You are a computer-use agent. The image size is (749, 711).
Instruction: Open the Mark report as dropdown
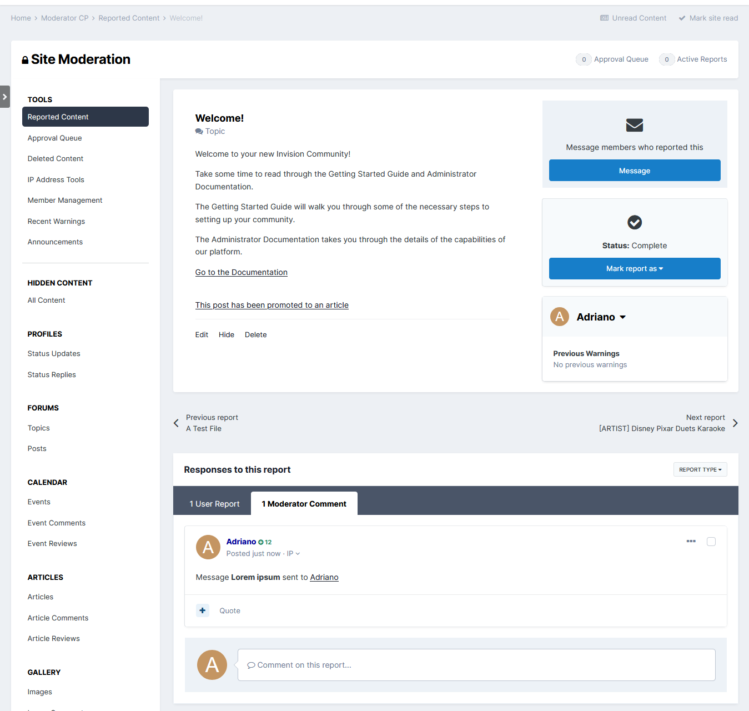635,269
